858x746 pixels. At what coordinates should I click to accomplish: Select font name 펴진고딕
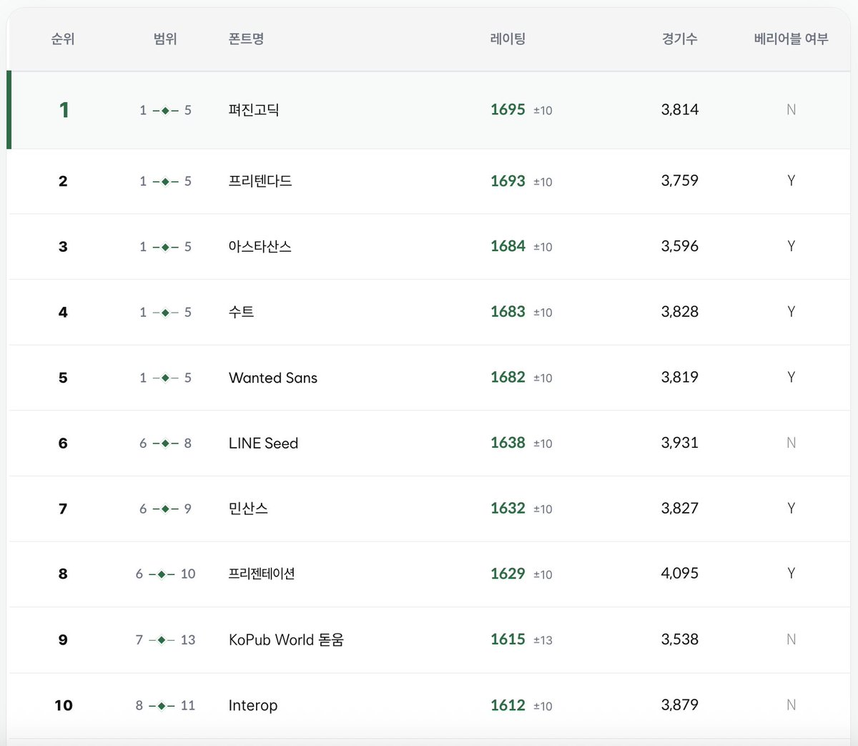tap(254, 110)
